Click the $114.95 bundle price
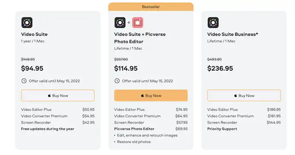This screenshot has height=155, width=295. coord(126,69)
